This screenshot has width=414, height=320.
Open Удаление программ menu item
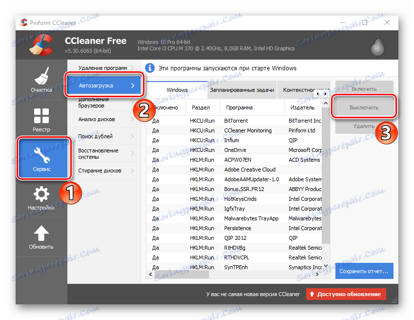coord(104,68)
